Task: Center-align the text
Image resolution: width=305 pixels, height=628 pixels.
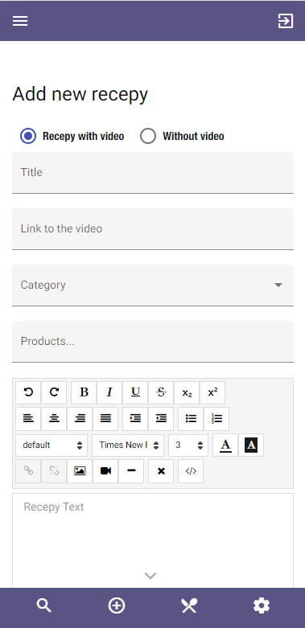Action: [x=54, y=419]
